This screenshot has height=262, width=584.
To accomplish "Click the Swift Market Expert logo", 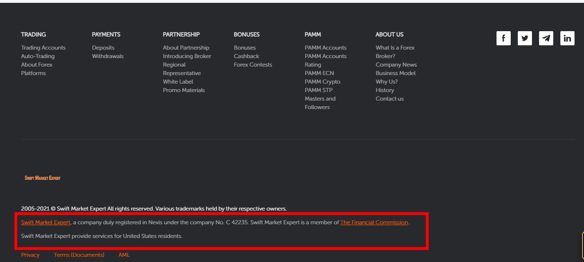I will (x=43, y=178).
